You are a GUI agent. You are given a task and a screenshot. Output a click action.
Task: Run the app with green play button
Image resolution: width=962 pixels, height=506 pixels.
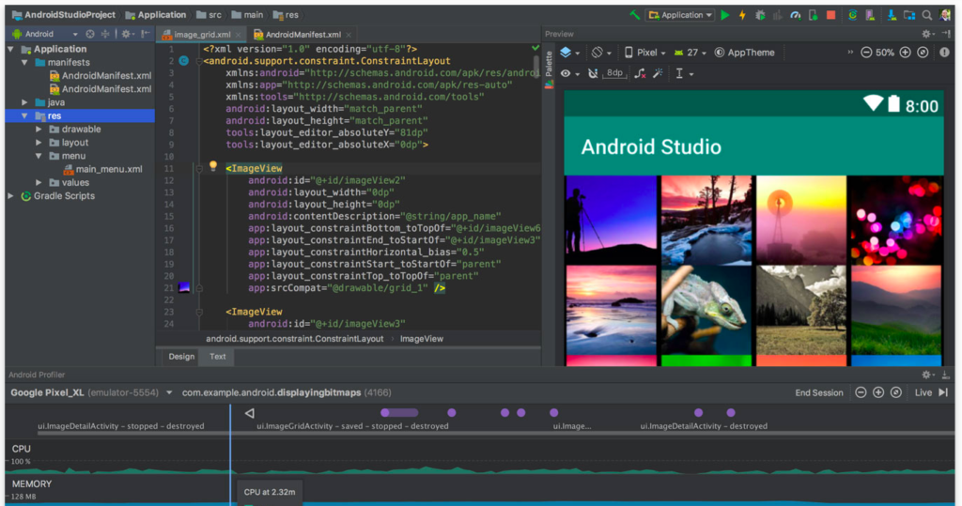click(725, 15)
